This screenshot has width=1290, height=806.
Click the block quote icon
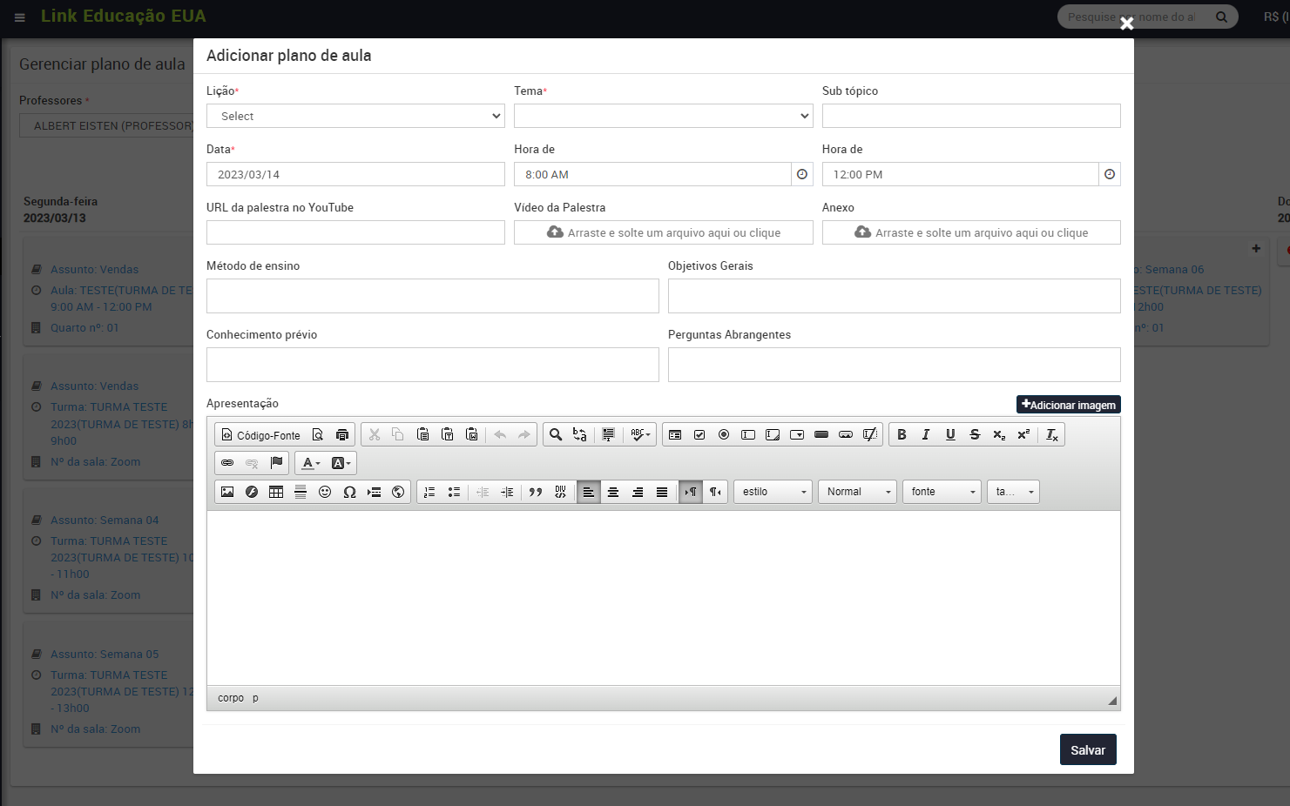(536, 492)
